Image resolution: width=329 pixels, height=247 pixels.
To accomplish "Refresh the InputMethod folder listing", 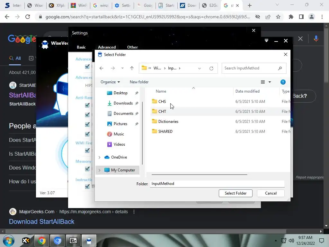I will (x=211, y=68).
